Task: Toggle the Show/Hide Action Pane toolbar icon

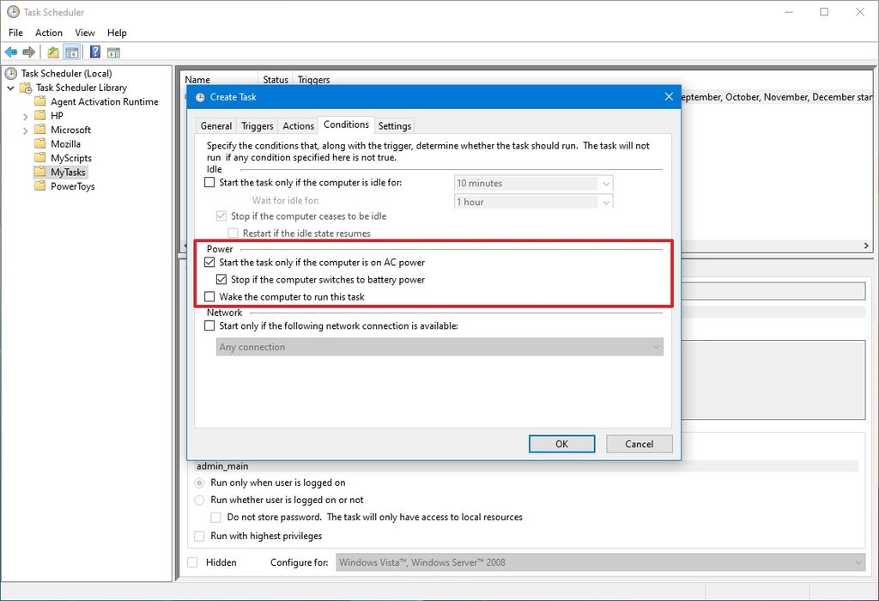Action: click(115, 52)
